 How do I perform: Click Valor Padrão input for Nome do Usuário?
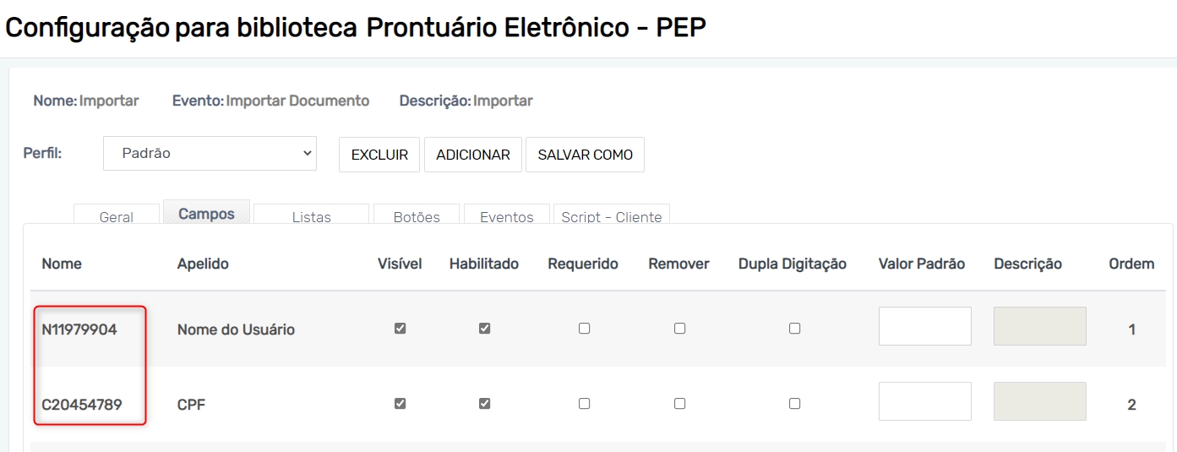924,326
